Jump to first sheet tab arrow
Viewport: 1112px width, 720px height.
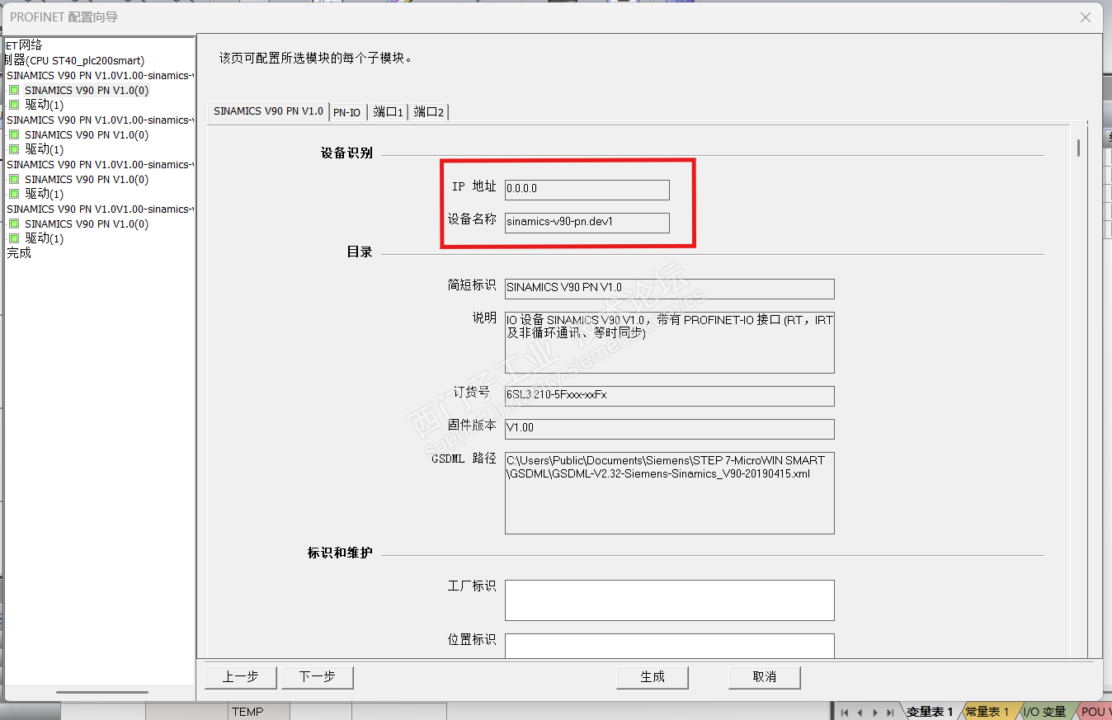pyautogui.click(x=845, y=712)
